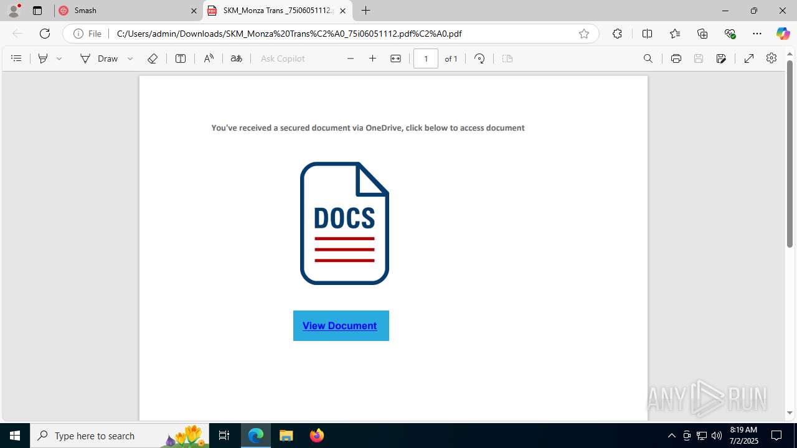Toggle Split screen view

[x=647, y=34]
